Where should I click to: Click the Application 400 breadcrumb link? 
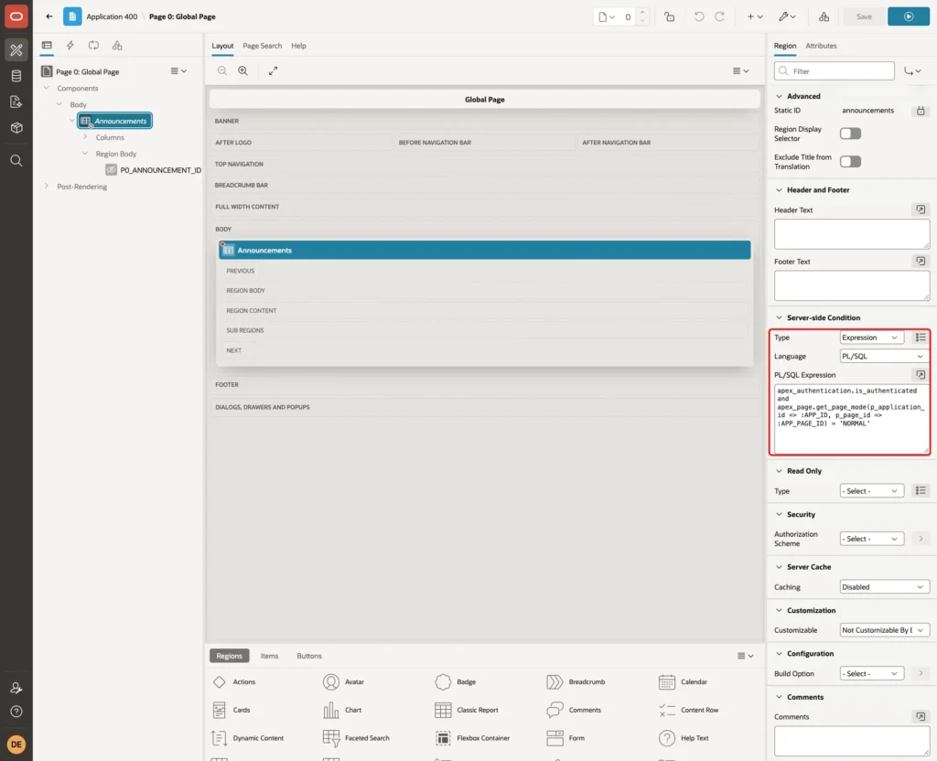(x=112, y=16)
